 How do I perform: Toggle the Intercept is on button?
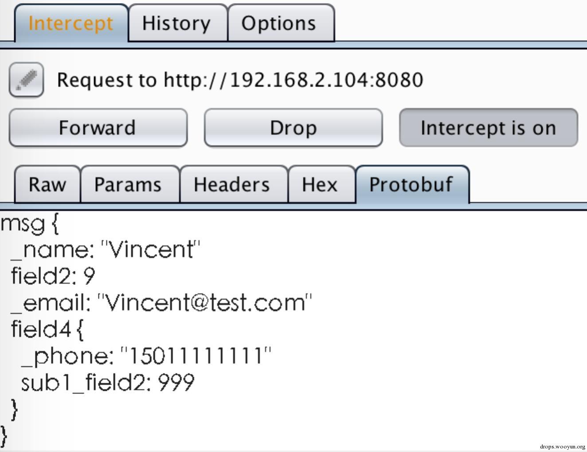pos(488,128)
